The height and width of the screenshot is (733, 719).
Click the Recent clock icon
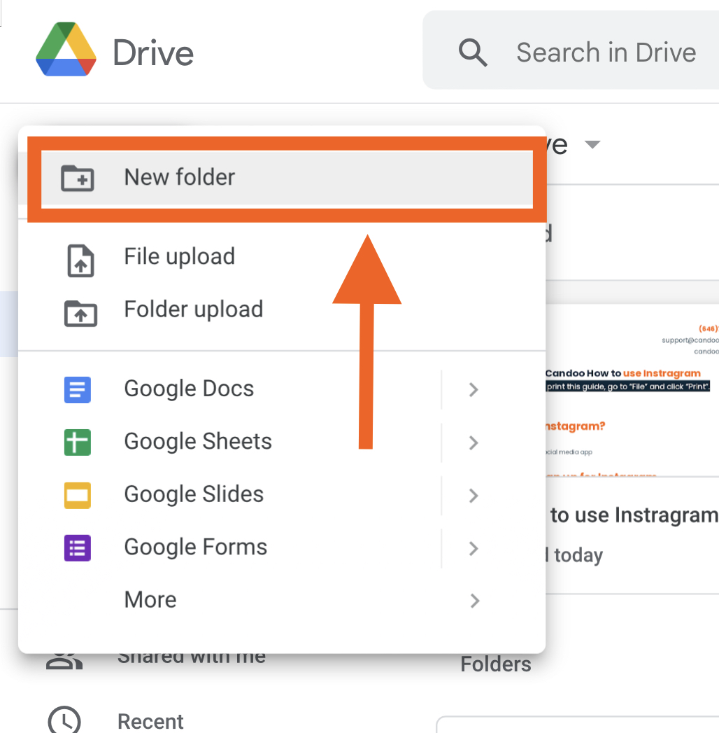[x=64, y=720]
